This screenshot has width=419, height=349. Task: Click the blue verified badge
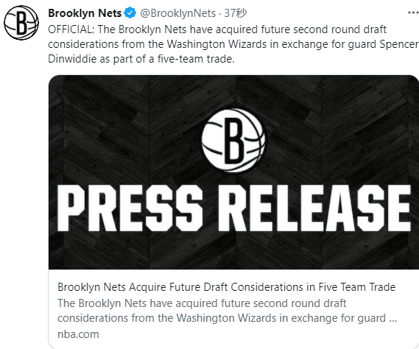(x=130, y=13)
